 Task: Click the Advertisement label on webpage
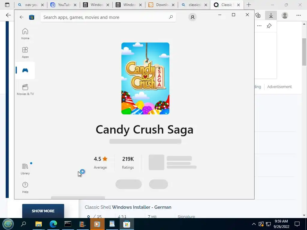(279, 87)
